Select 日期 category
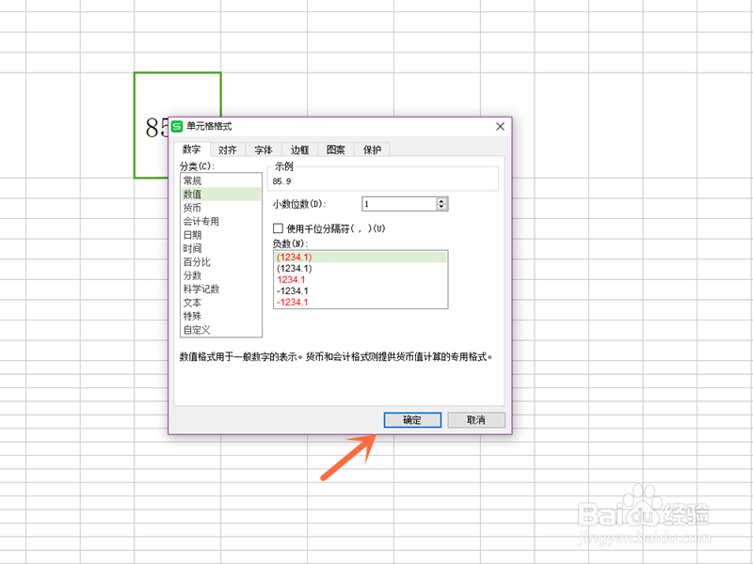The height and width of the screenshot is (564, 753). (x=221, y=235)
